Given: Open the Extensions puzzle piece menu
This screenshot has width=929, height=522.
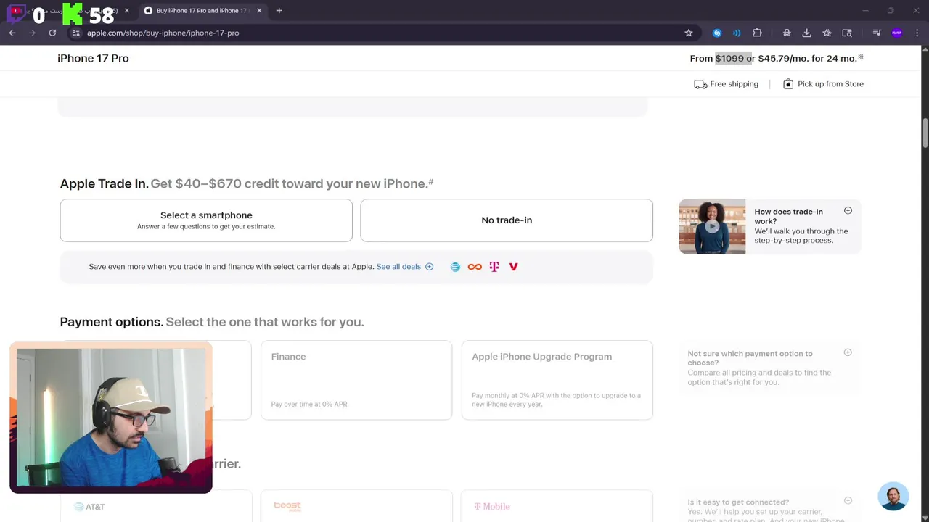Looking at the screenshot, I should tap(757, 33).
